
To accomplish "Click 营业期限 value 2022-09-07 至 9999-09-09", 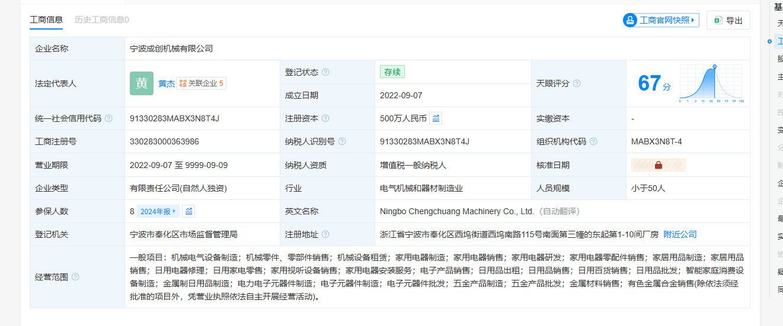I will [x=178, y=165].
